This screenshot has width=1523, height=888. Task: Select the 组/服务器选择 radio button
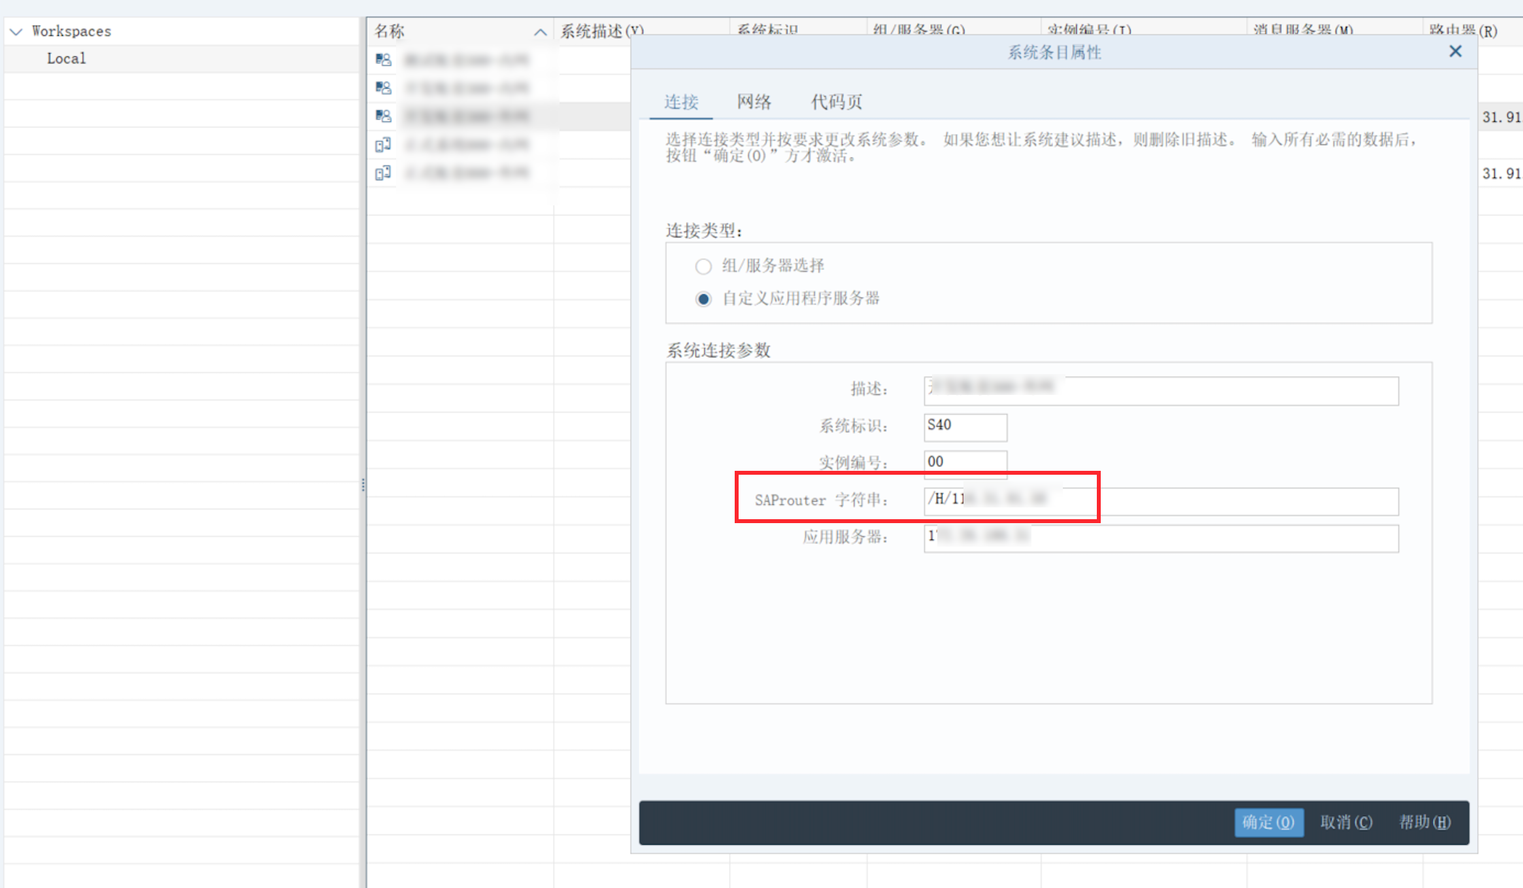click(x=703, y=266)
